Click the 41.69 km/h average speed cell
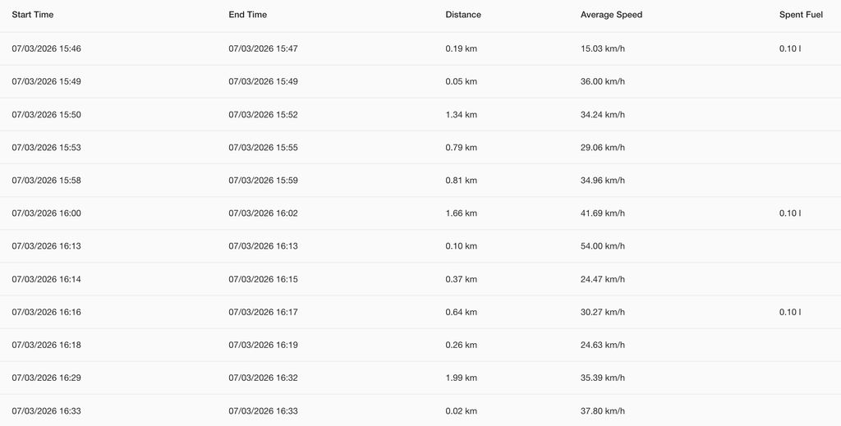 (602, 213)
